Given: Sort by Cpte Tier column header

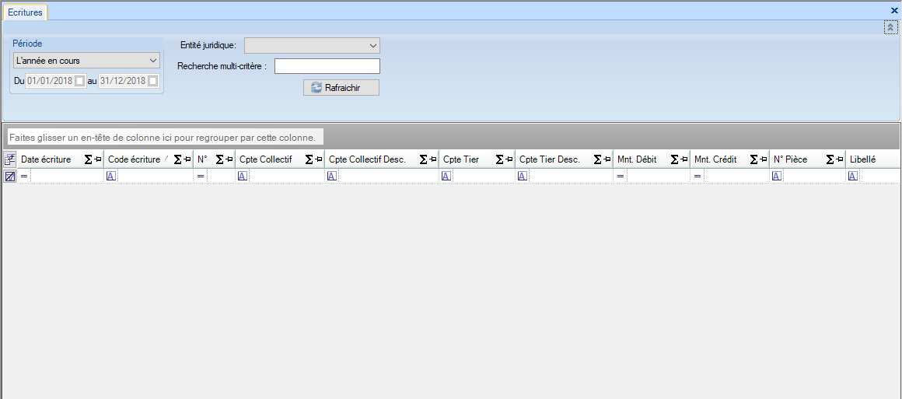Looking at the screenshot, I should (x=461, y=159).
